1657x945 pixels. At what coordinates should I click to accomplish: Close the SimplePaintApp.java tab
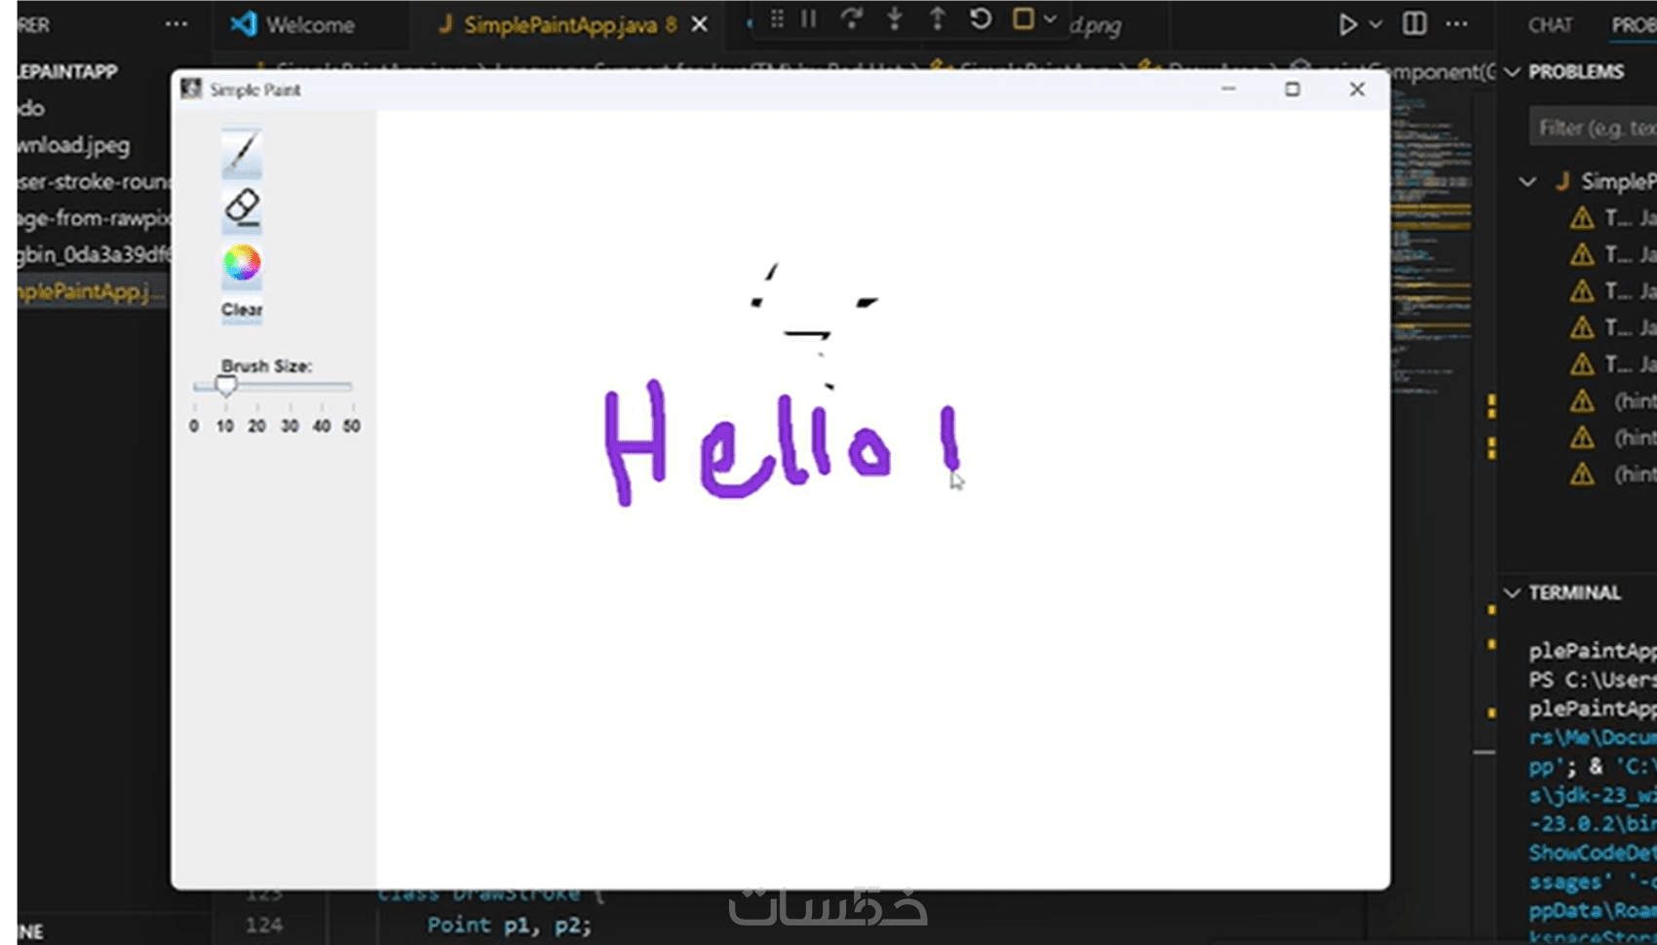point(700,24)
